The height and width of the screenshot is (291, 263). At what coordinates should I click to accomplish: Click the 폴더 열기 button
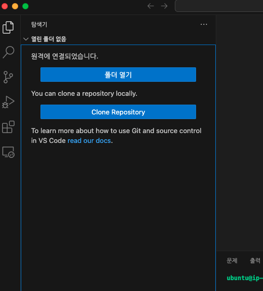[118, 75]
